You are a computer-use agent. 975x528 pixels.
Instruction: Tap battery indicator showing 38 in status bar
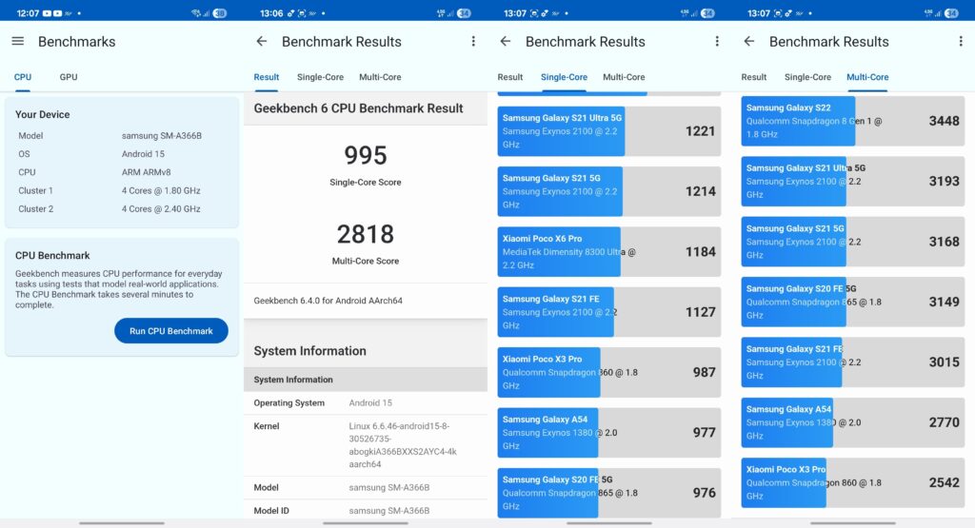pyautogui.click(x=220, y=13)
